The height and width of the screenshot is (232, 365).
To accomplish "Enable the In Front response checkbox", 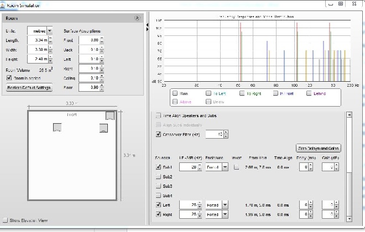I will pos(275,93).
